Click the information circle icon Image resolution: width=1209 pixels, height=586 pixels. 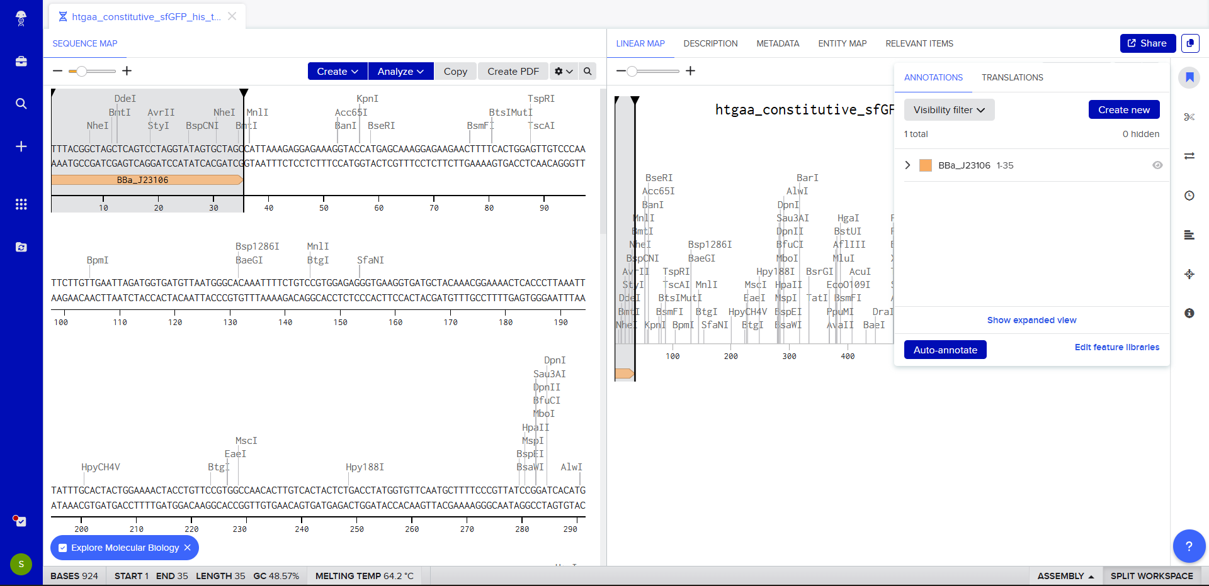pyautogui.click(x=1189, y=313)
